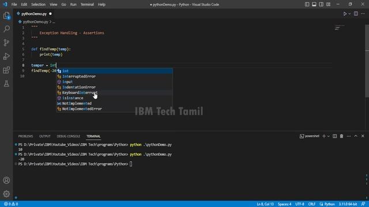Split the editor to the right
Viewport: 369px width, 207px height.
pos(356,14)
